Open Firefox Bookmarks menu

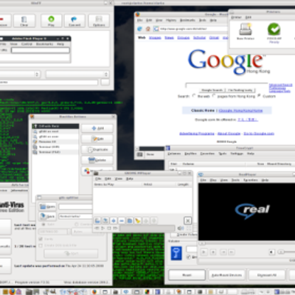click(x=187, y=20)
